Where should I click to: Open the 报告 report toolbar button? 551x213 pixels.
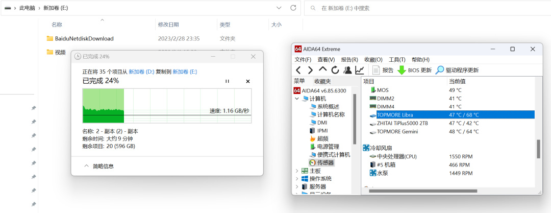(x=383, y=70)
